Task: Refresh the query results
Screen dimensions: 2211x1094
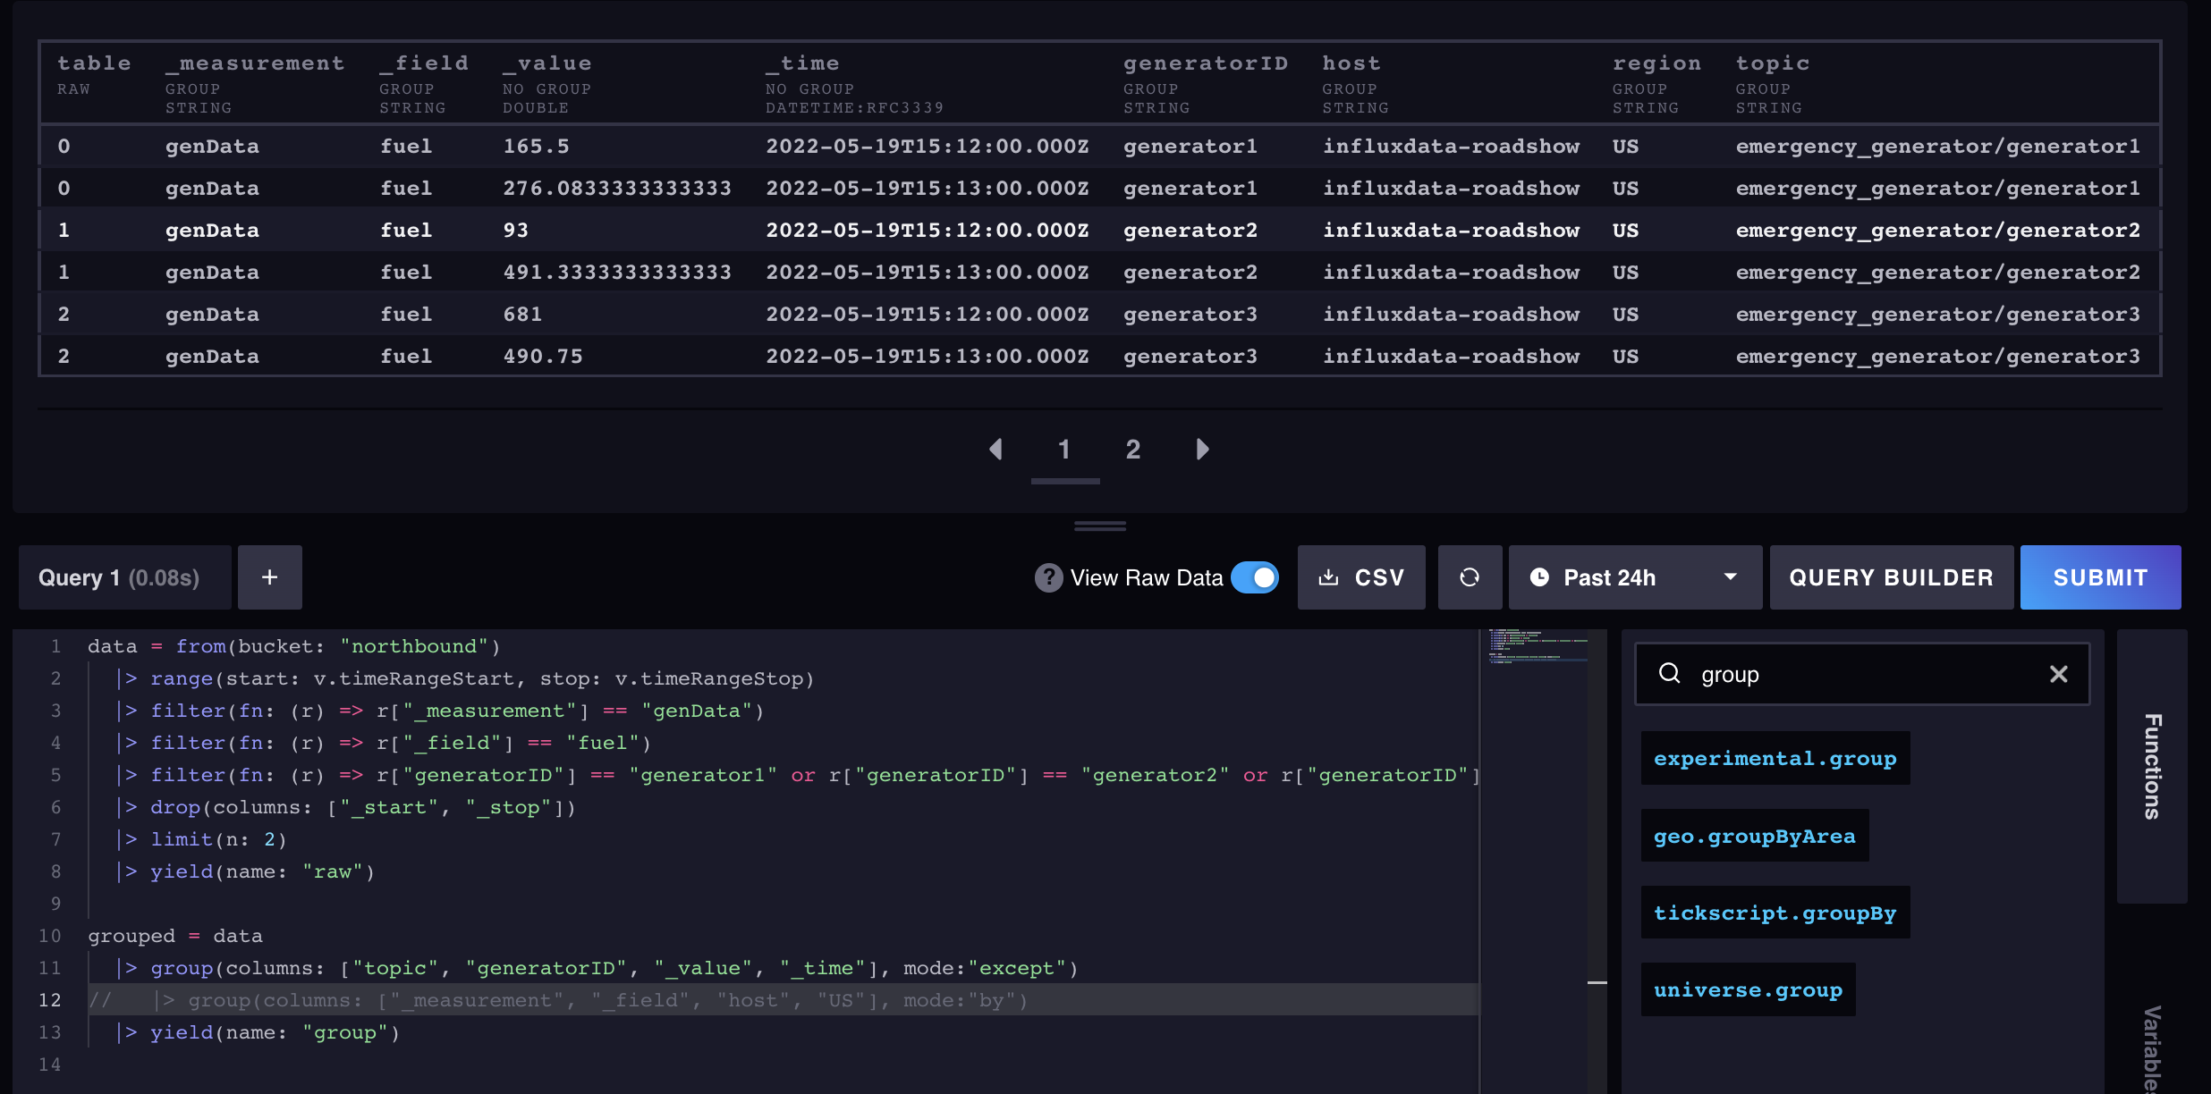Action: pyautogui.click(x=1470, y=577)
